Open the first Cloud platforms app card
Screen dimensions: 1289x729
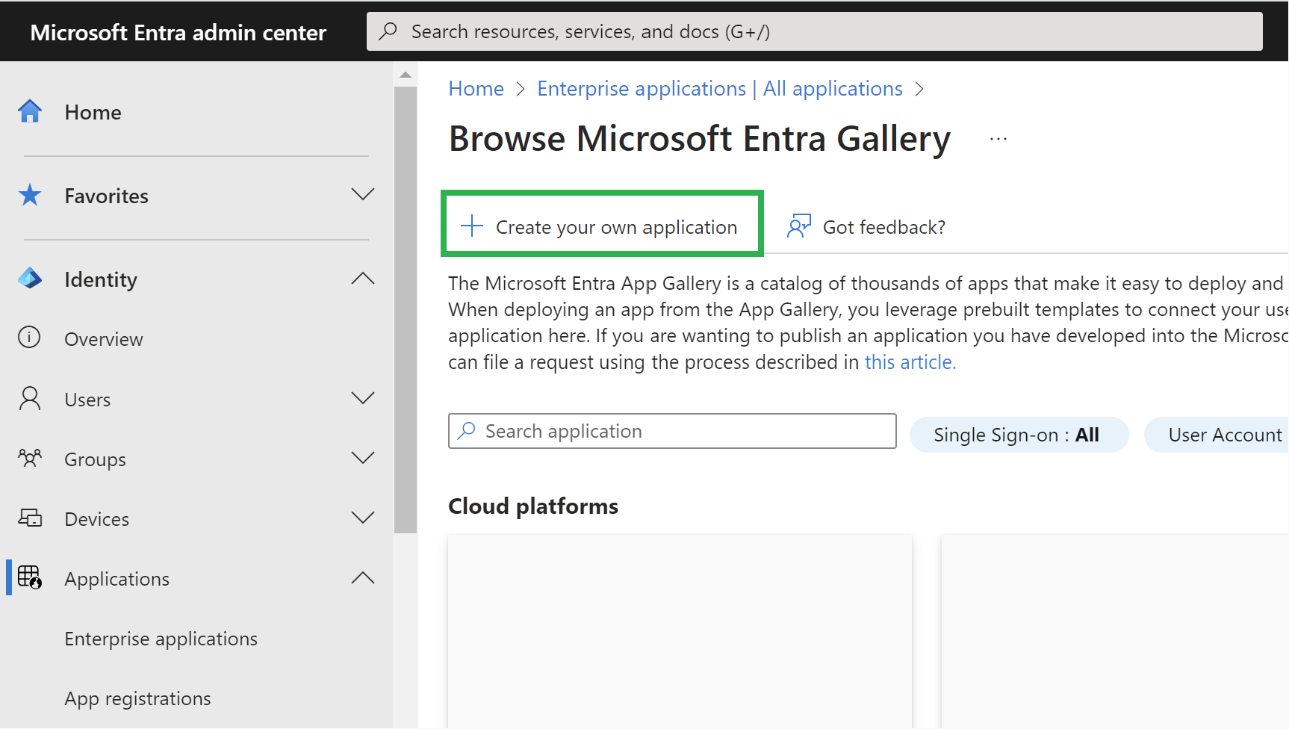pos(680,631)
